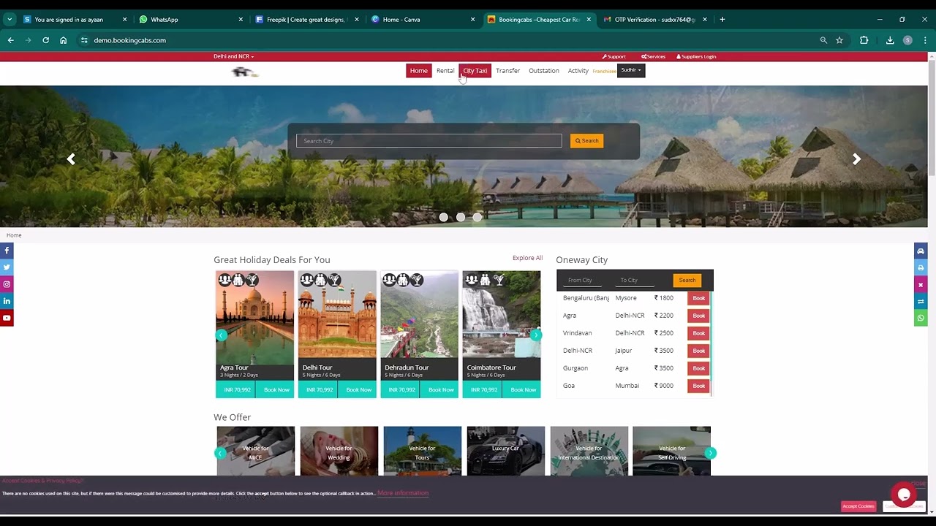Expand the Sudhir user dropdown
The height and width of the screenshot is (526, 936).
coord(631,70)
